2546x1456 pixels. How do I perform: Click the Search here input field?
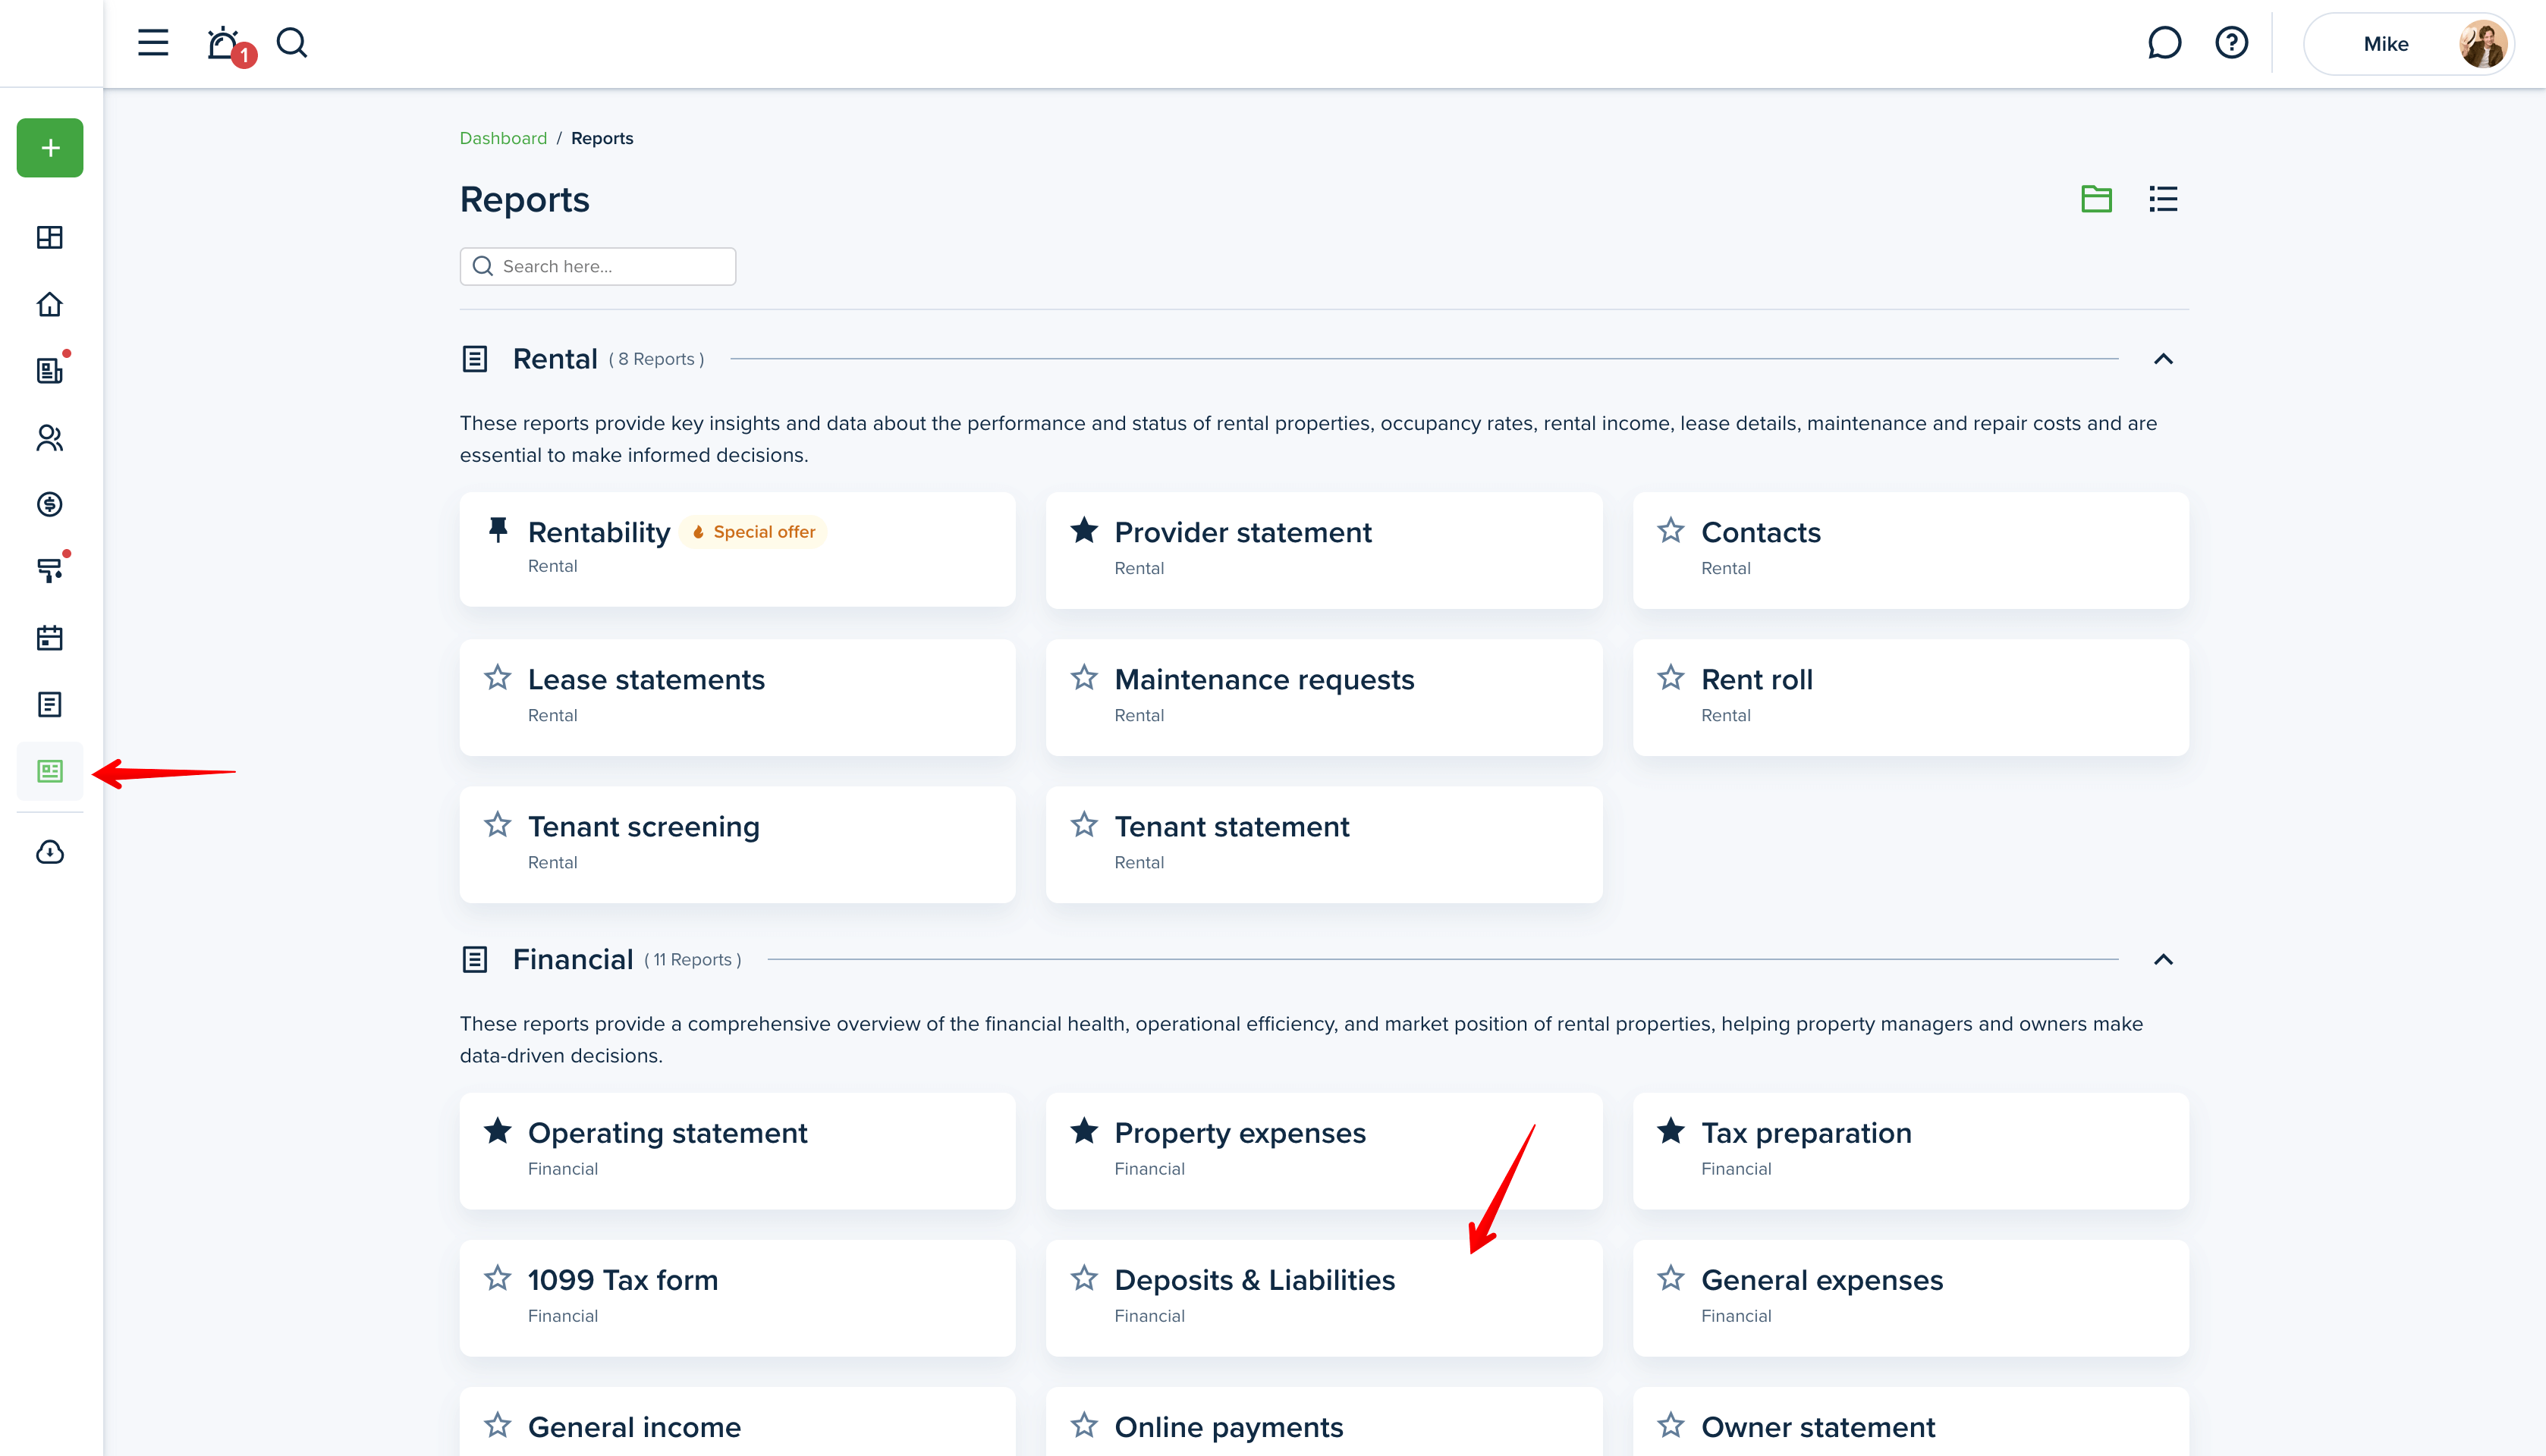[599, 266]
